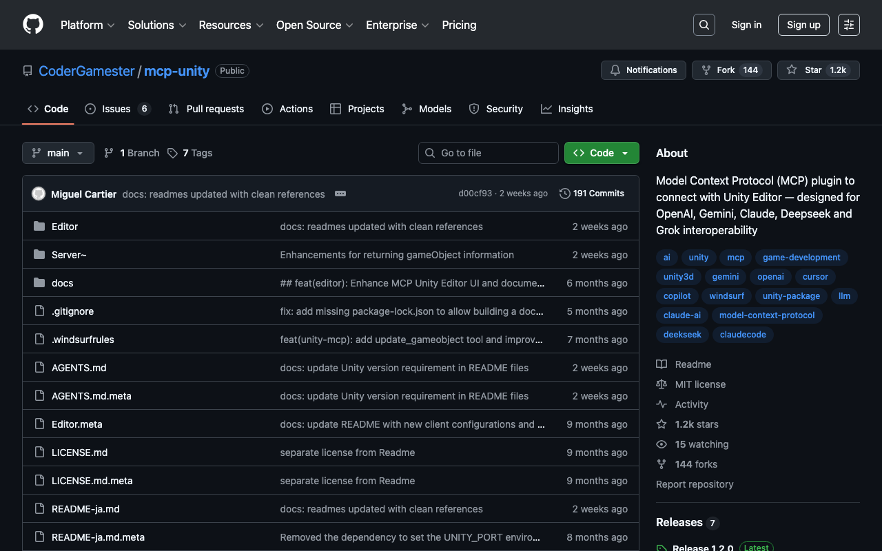The height and width of the screenshot is (551, 882).
Task: Open the appearance settings icon button
Action: [848, 25]
